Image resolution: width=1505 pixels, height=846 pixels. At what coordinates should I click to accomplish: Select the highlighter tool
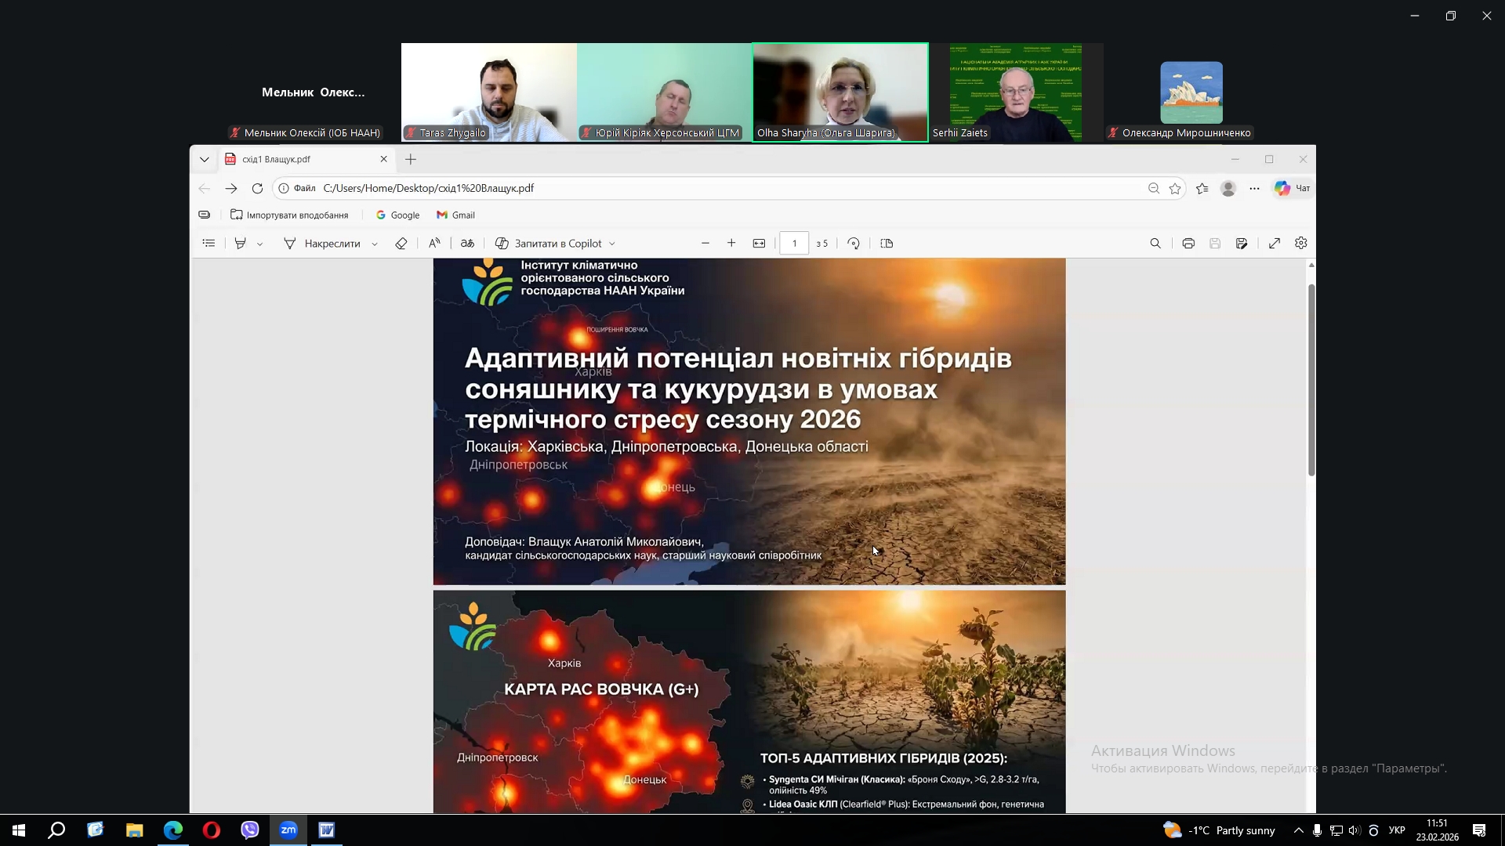(x=241, y=244)
